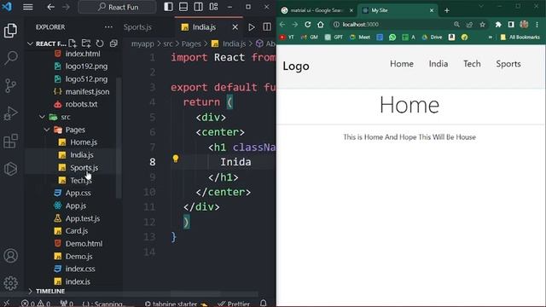546x307 pixels.
Task: Open the Run and Debug view
Action: (x=10, y=113)
